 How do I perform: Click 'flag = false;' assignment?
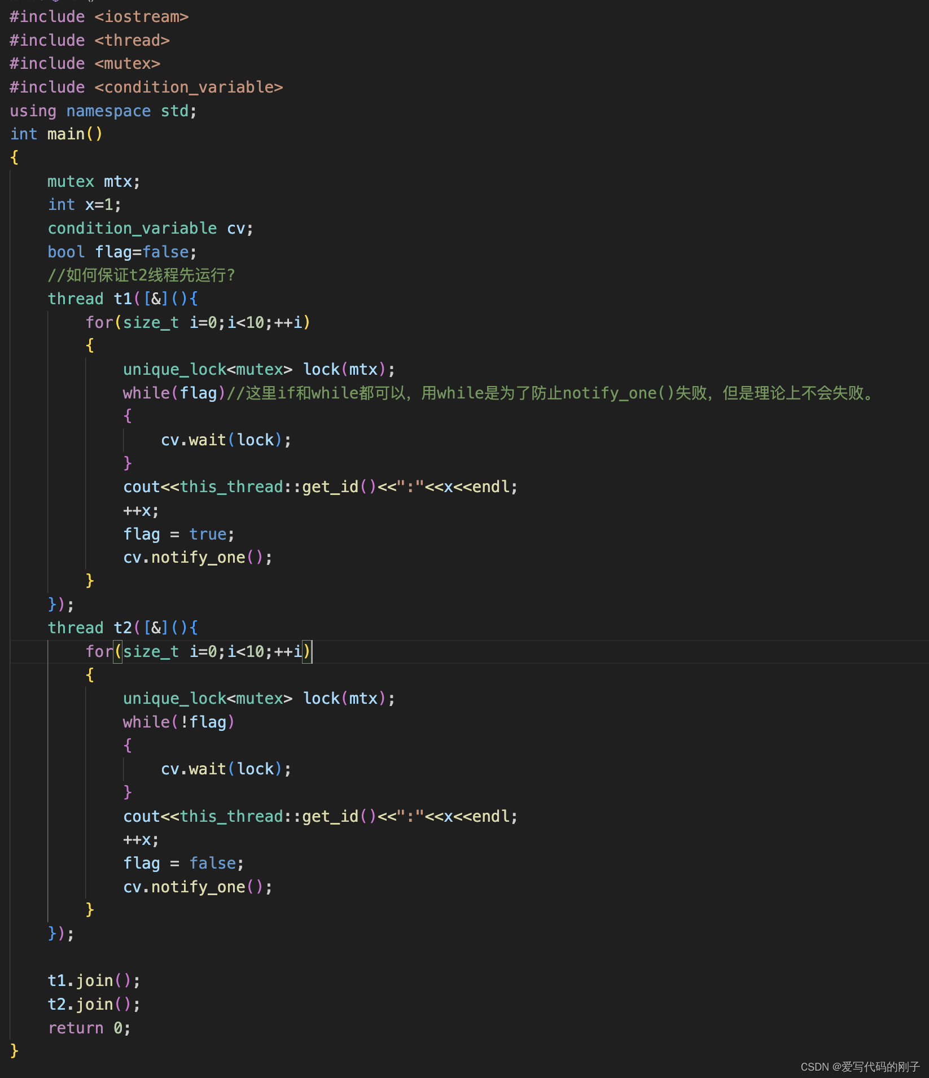184,864
